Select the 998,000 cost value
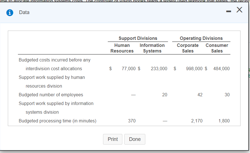 pos(194,68)
